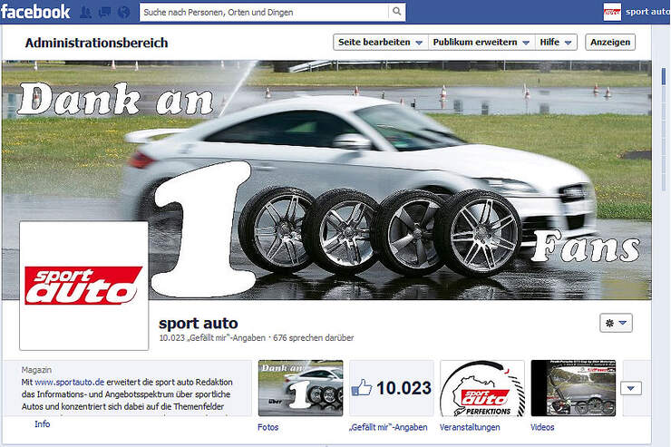
Task: Focus the Facebook search field
Action: tap(264, 12)
